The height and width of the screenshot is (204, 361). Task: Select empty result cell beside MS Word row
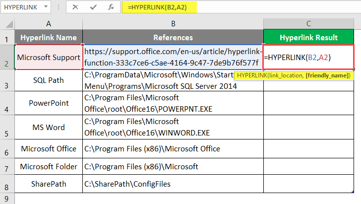308,127
